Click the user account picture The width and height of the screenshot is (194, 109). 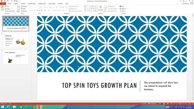click(192, 4)
